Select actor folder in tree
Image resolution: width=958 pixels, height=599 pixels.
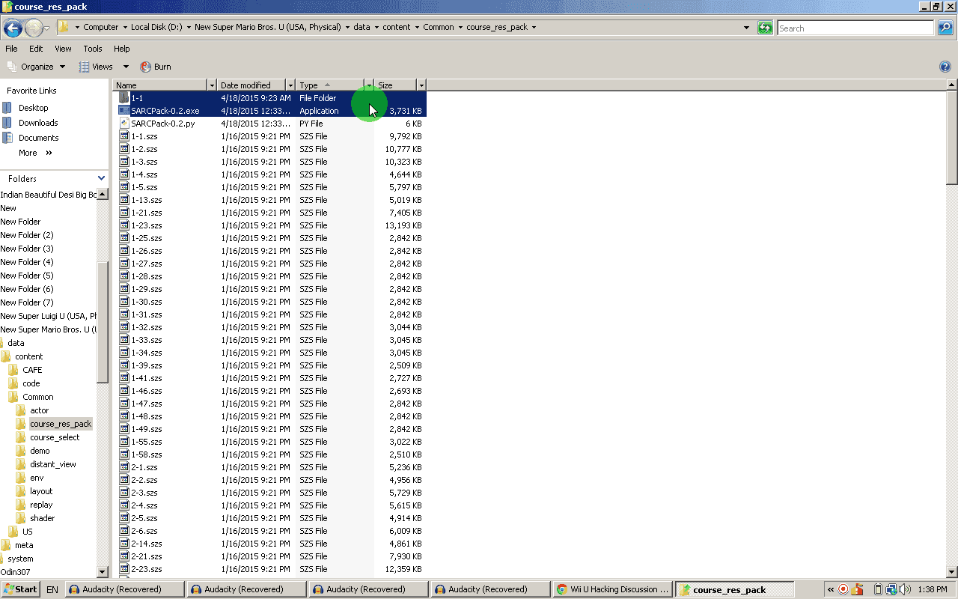point(40,410)
